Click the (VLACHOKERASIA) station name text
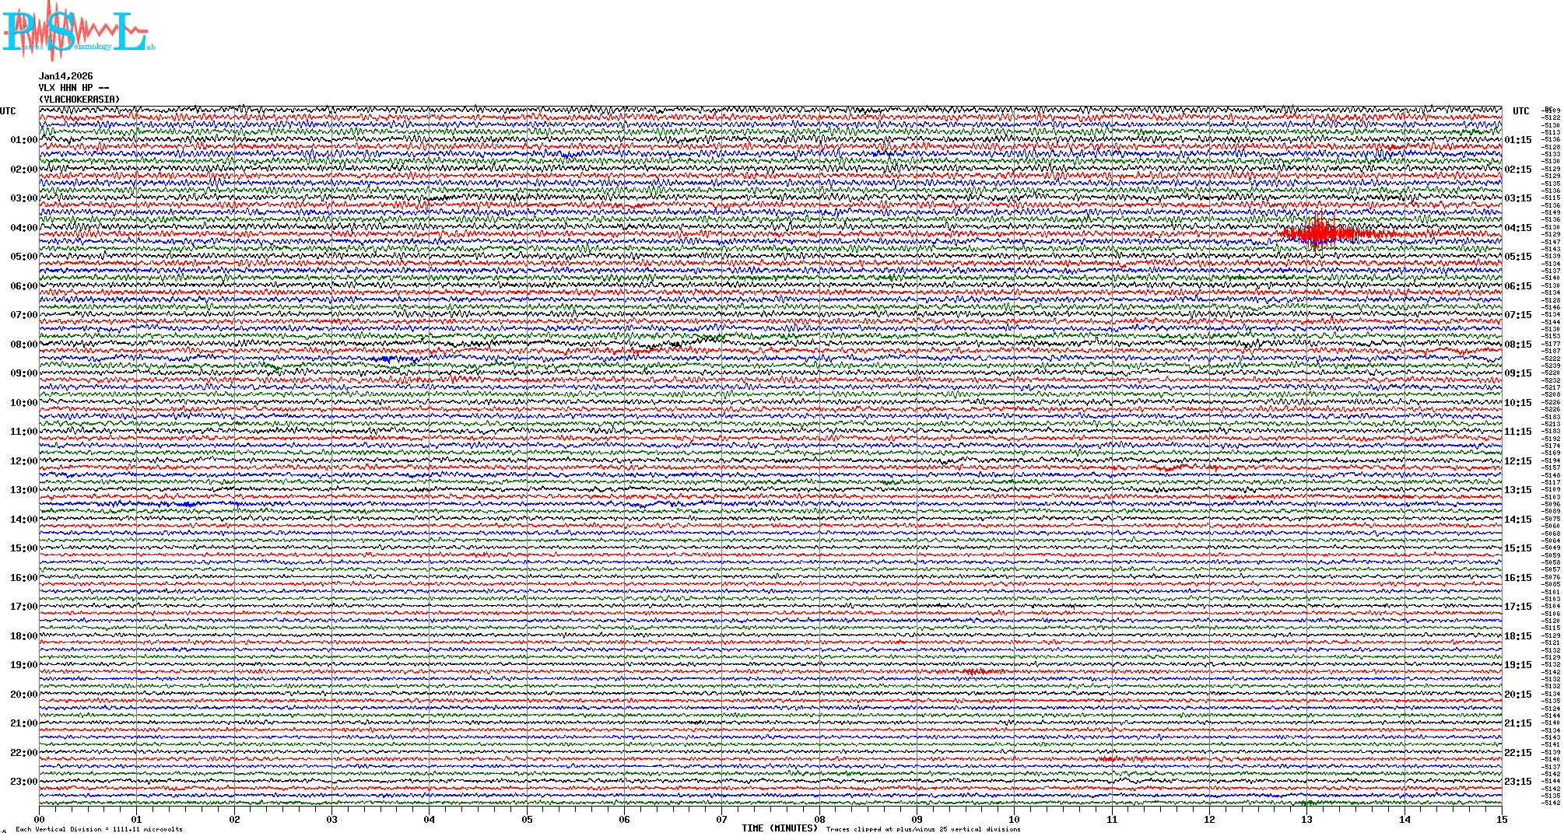Screen dimensions: 1564x840 (79, 100)
